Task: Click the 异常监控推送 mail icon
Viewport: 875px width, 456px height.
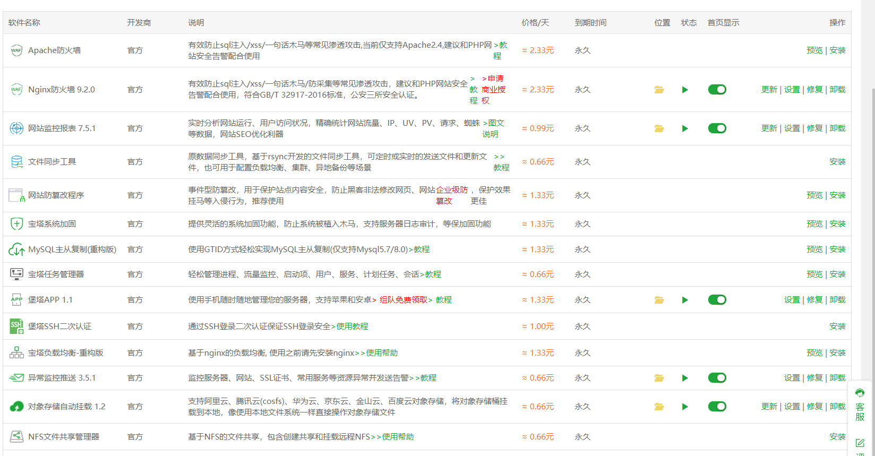Action: click(16, 377)
